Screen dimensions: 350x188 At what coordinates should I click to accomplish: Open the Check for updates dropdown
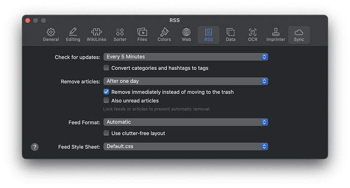186,57
